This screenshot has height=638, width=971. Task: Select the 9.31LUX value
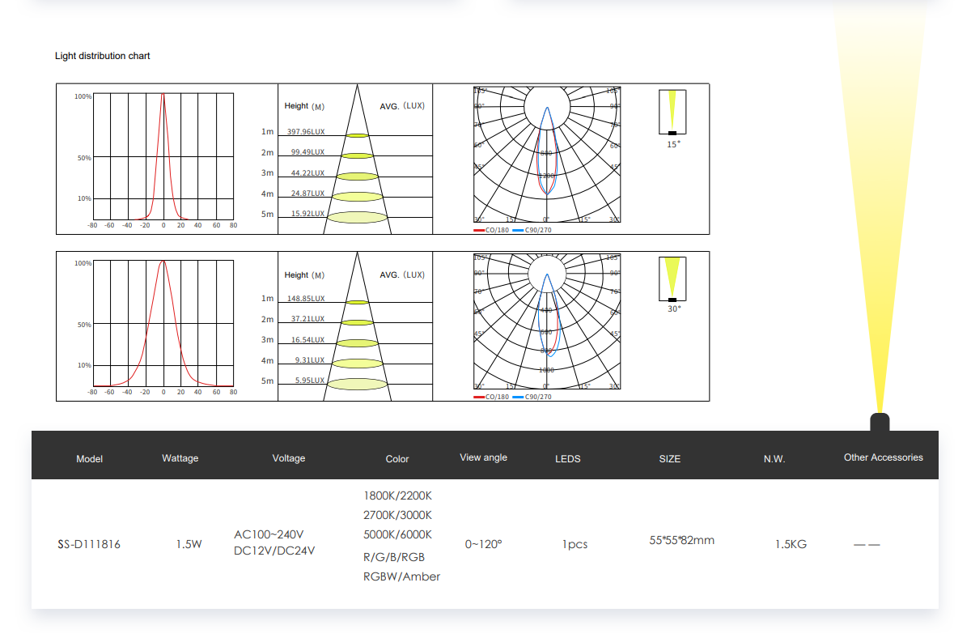pyautogui.click(x=309, y=360)
